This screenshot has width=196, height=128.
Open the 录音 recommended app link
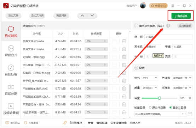91,123
